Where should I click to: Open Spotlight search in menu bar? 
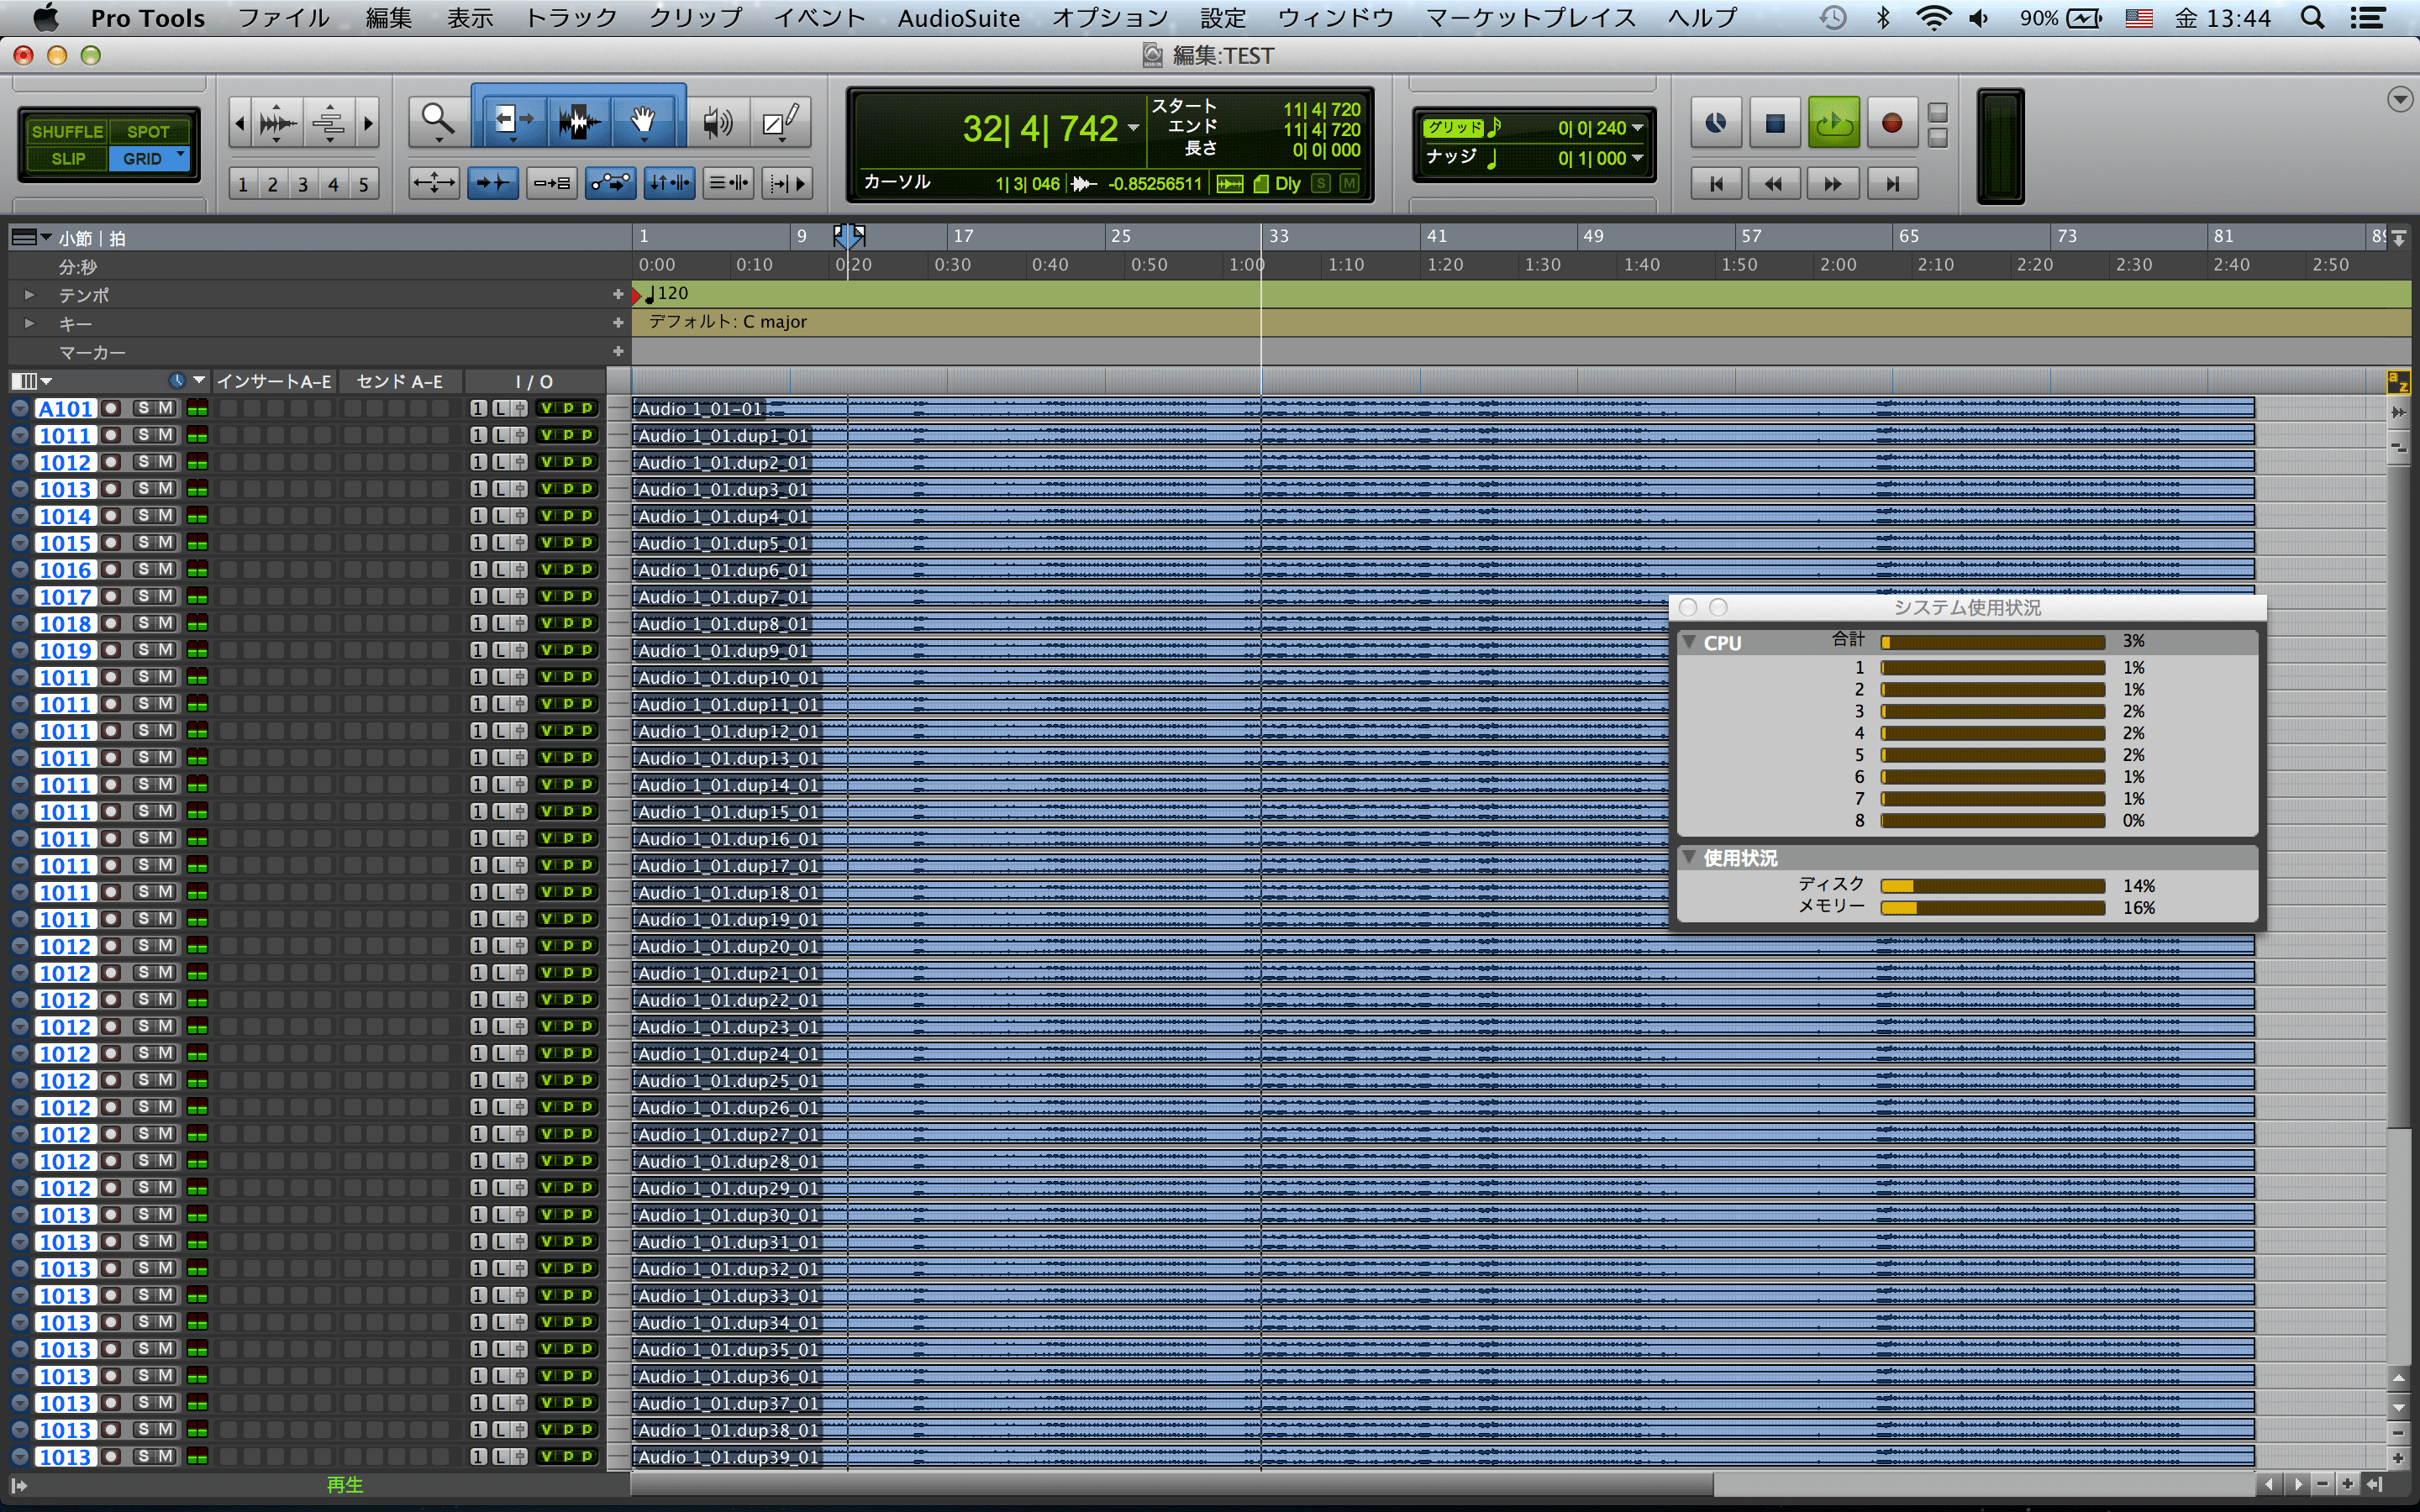(2312, 18)
